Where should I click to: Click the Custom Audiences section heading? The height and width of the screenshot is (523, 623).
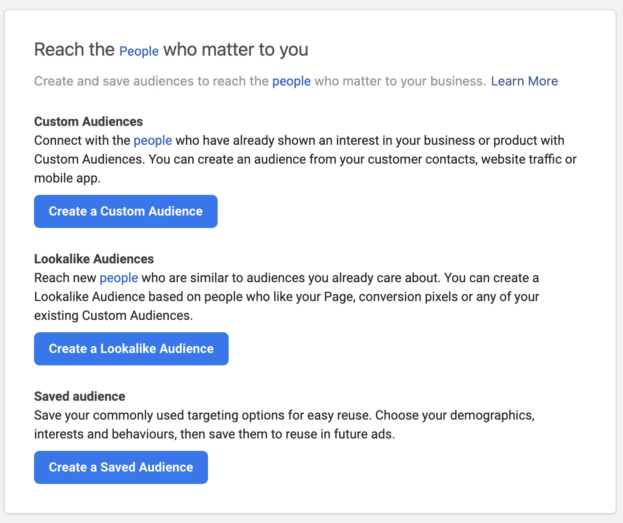pos(88,122)
